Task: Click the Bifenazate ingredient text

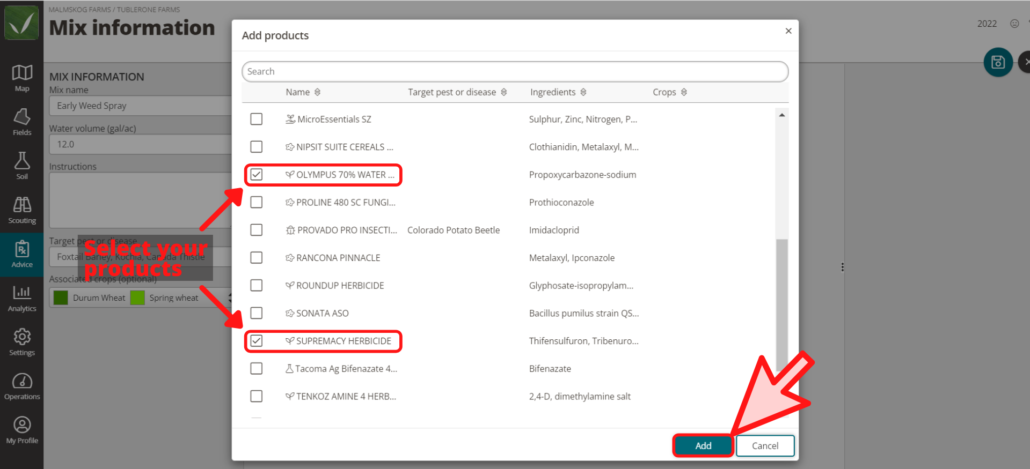Action: click(550, 369)
